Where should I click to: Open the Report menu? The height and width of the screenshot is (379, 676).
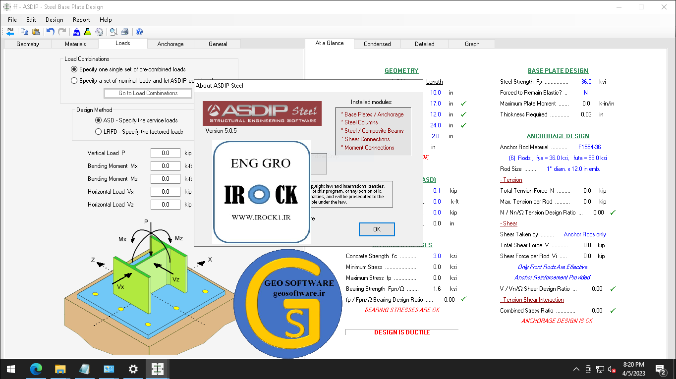click(81, 20)
